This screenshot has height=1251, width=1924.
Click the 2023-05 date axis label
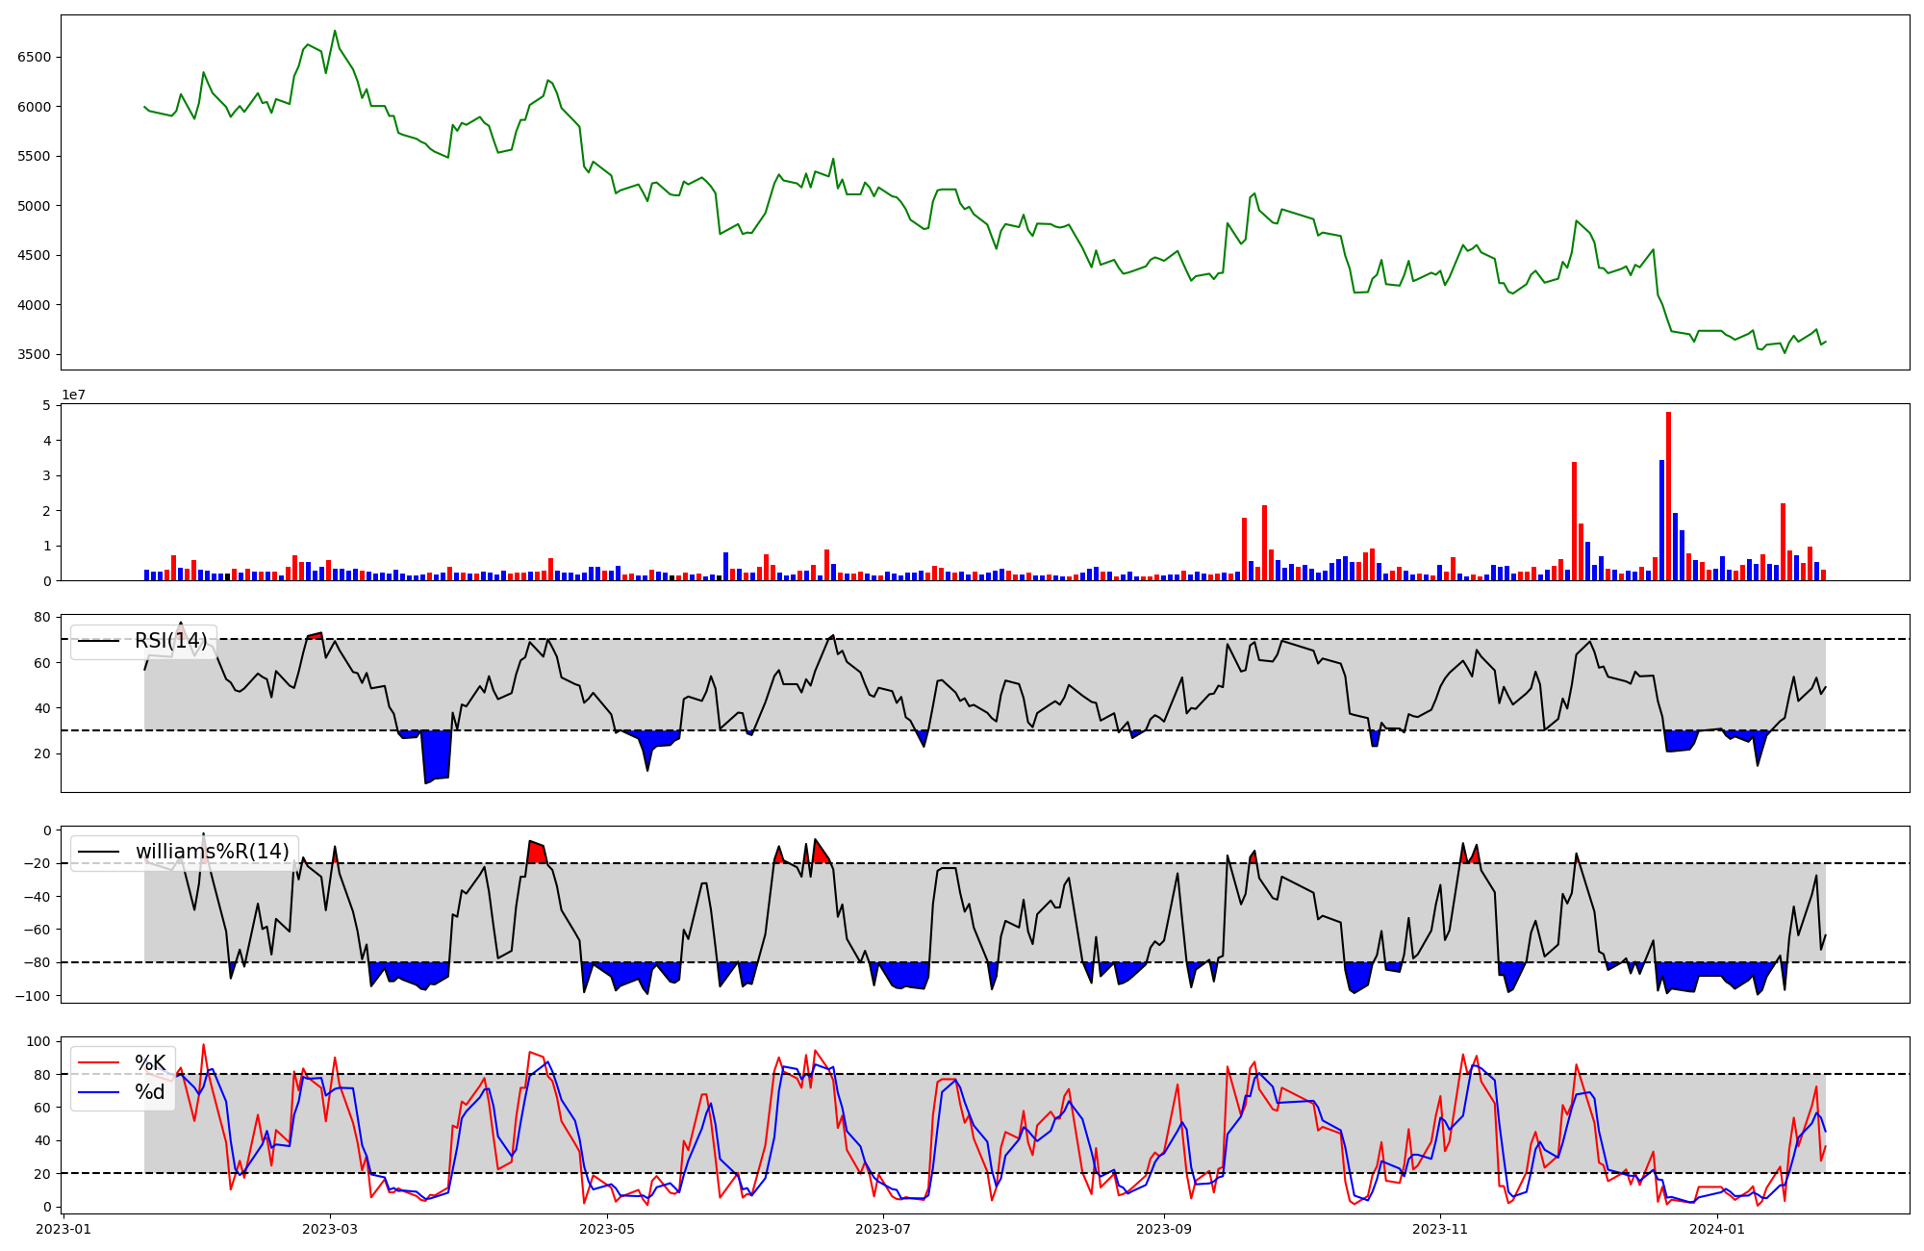click(607, 1229)
